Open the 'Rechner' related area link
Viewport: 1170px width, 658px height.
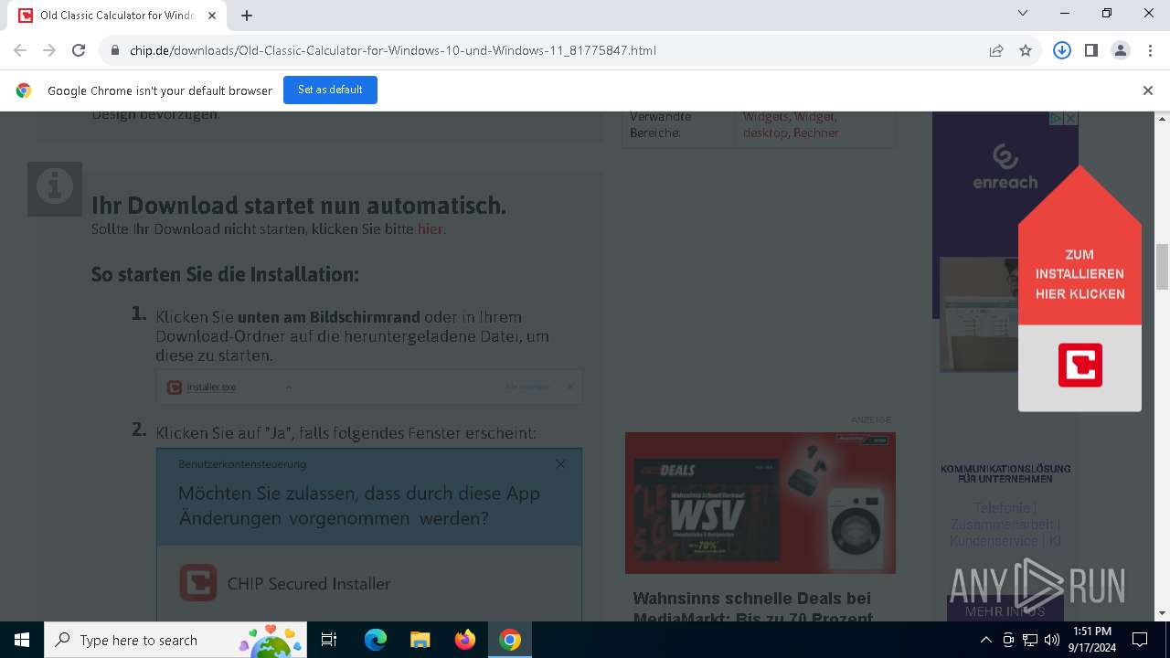click(x=816, y=133)
